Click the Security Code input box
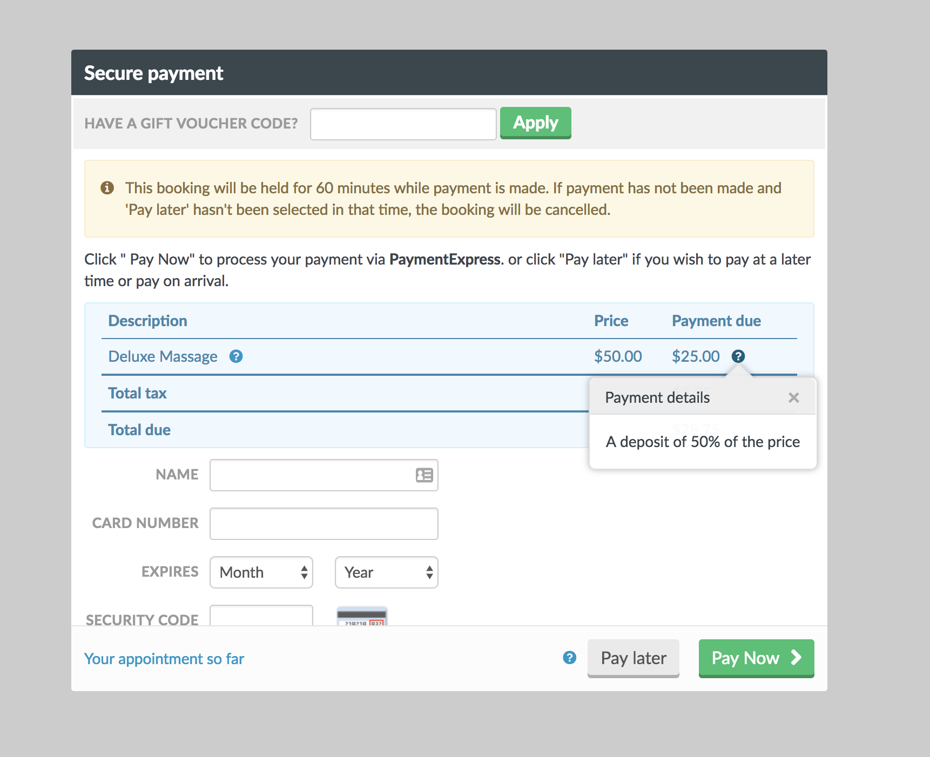Image resolution: width=930 pixels, height=757 pixels. [261, 616]
